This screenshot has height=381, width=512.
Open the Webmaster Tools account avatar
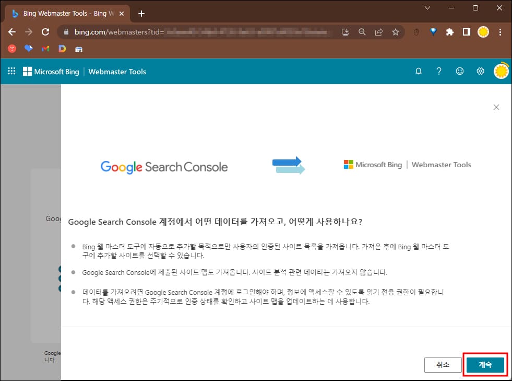coord(501,71)
